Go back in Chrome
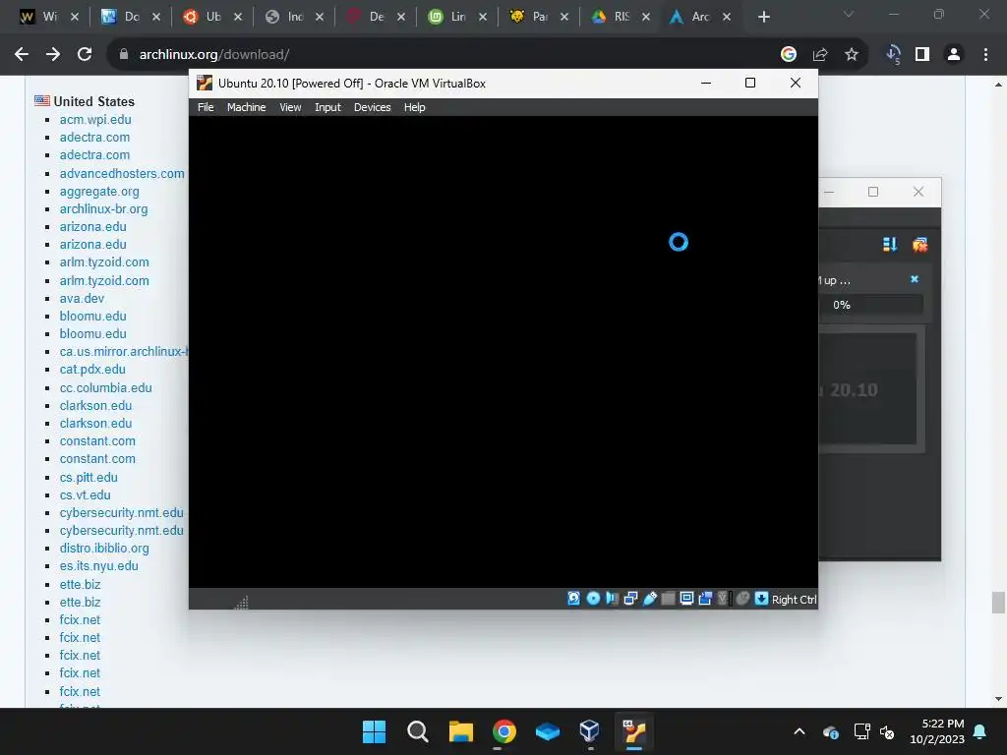 coord(22,55)
